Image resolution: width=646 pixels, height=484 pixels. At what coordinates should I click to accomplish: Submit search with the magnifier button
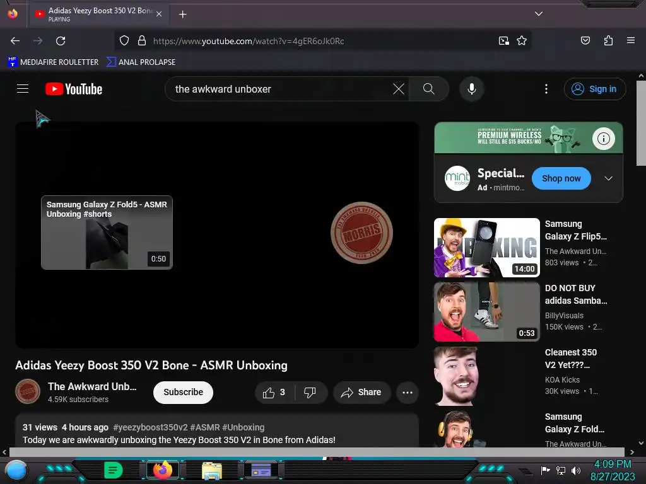pyautogui.click(x=428, y=89)
